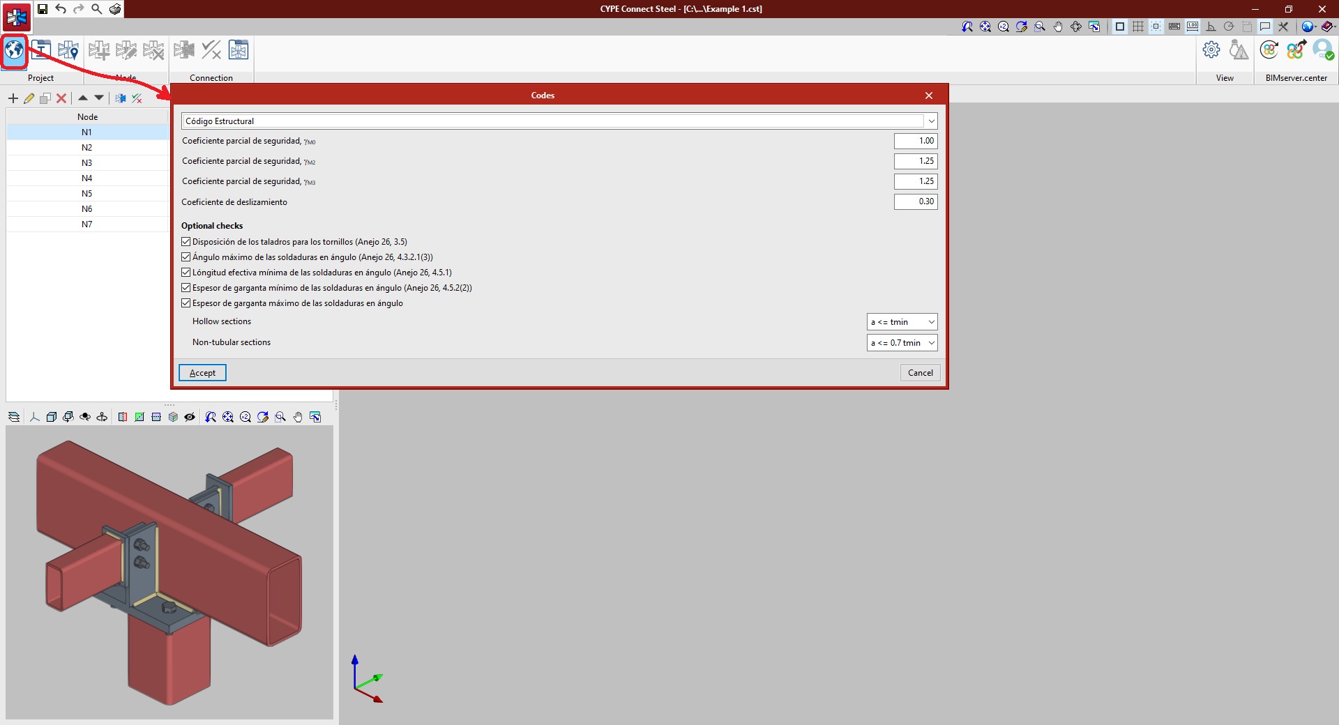
Task: Click the pencil edit node icon
Action: (29, 98)
